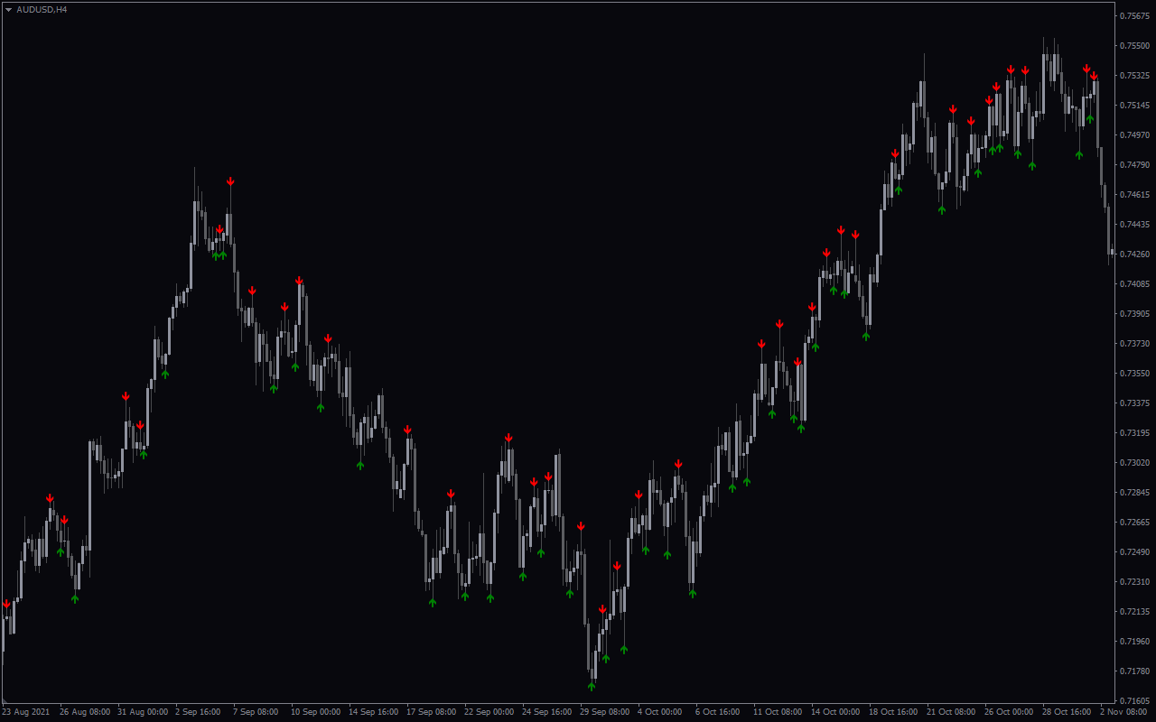Select the 0.71605 price value
Viewport: 1156px width, 722px height.
(x=1135, y=700)
